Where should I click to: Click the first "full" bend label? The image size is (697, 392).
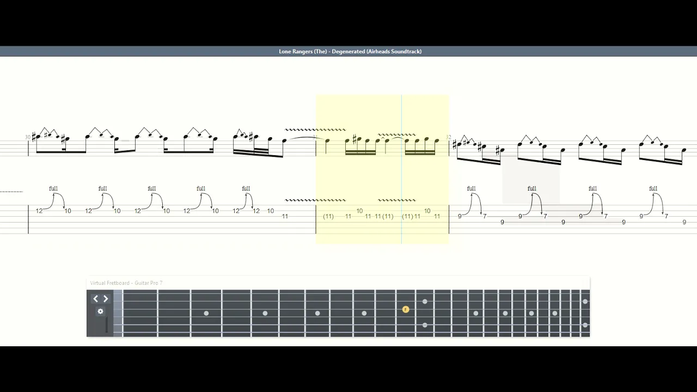click(53, 188)
